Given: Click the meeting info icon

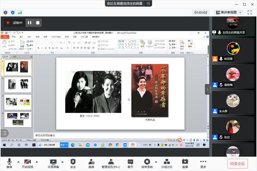Looking at the screenshot, I should pos(6,12).
